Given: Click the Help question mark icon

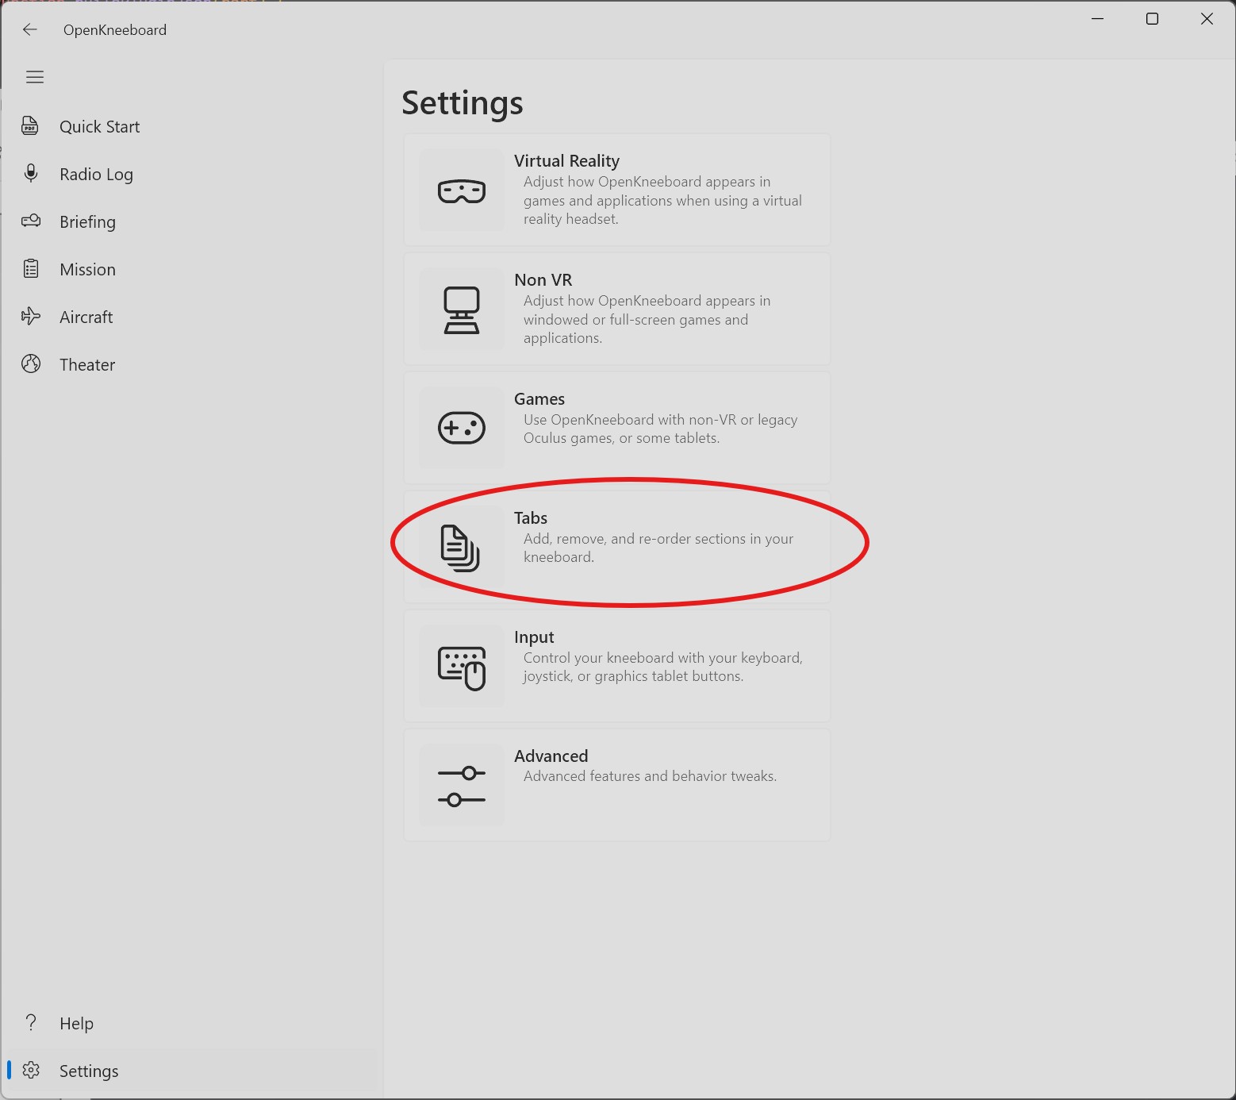Looking at the screenshot, I should pos(31,1022).
